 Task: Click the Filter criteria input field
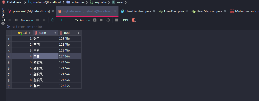[x=27, y=27]
